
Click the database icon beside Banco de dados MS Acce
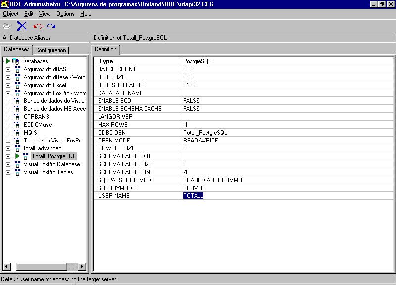(x=17, y=109)
